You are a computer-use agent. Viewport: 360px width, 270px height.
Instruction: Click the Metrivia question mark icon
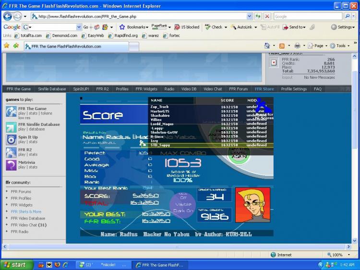11,165
